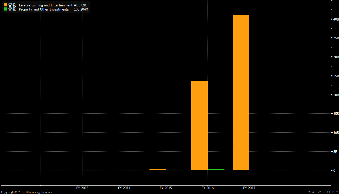Click the Bloomberg Finance L.P. copyright text
This screenshot has height=194, width=339.
coord(30,192)
